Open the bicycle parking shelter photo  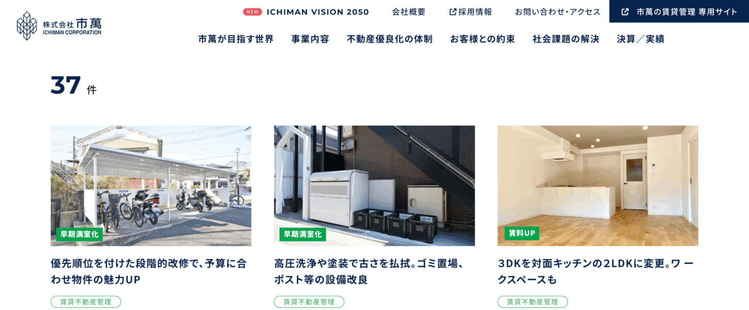click(151, 185)
